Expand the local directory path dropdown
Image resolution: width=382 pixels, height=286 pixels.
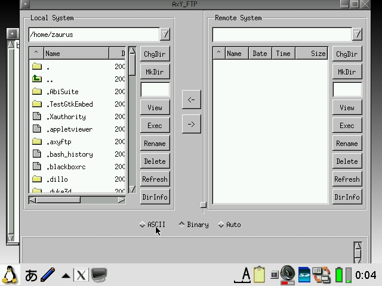165,35
